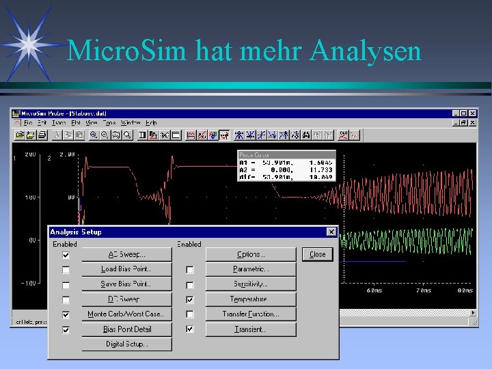The image size is (492, 369).
Task: Click the log X axis toolbar icon
Action: pos(142,135)
